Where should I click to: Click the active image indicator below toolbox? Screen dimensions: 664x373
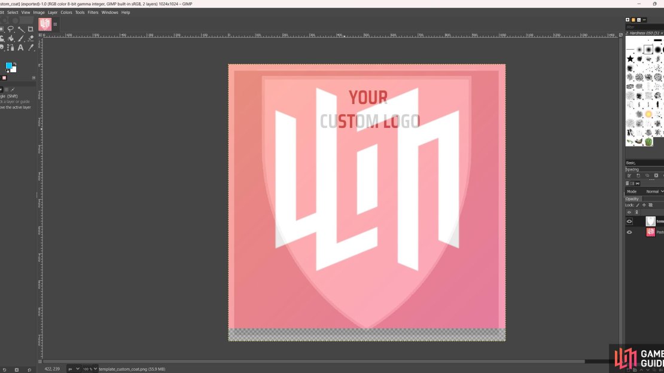[4, 78]
